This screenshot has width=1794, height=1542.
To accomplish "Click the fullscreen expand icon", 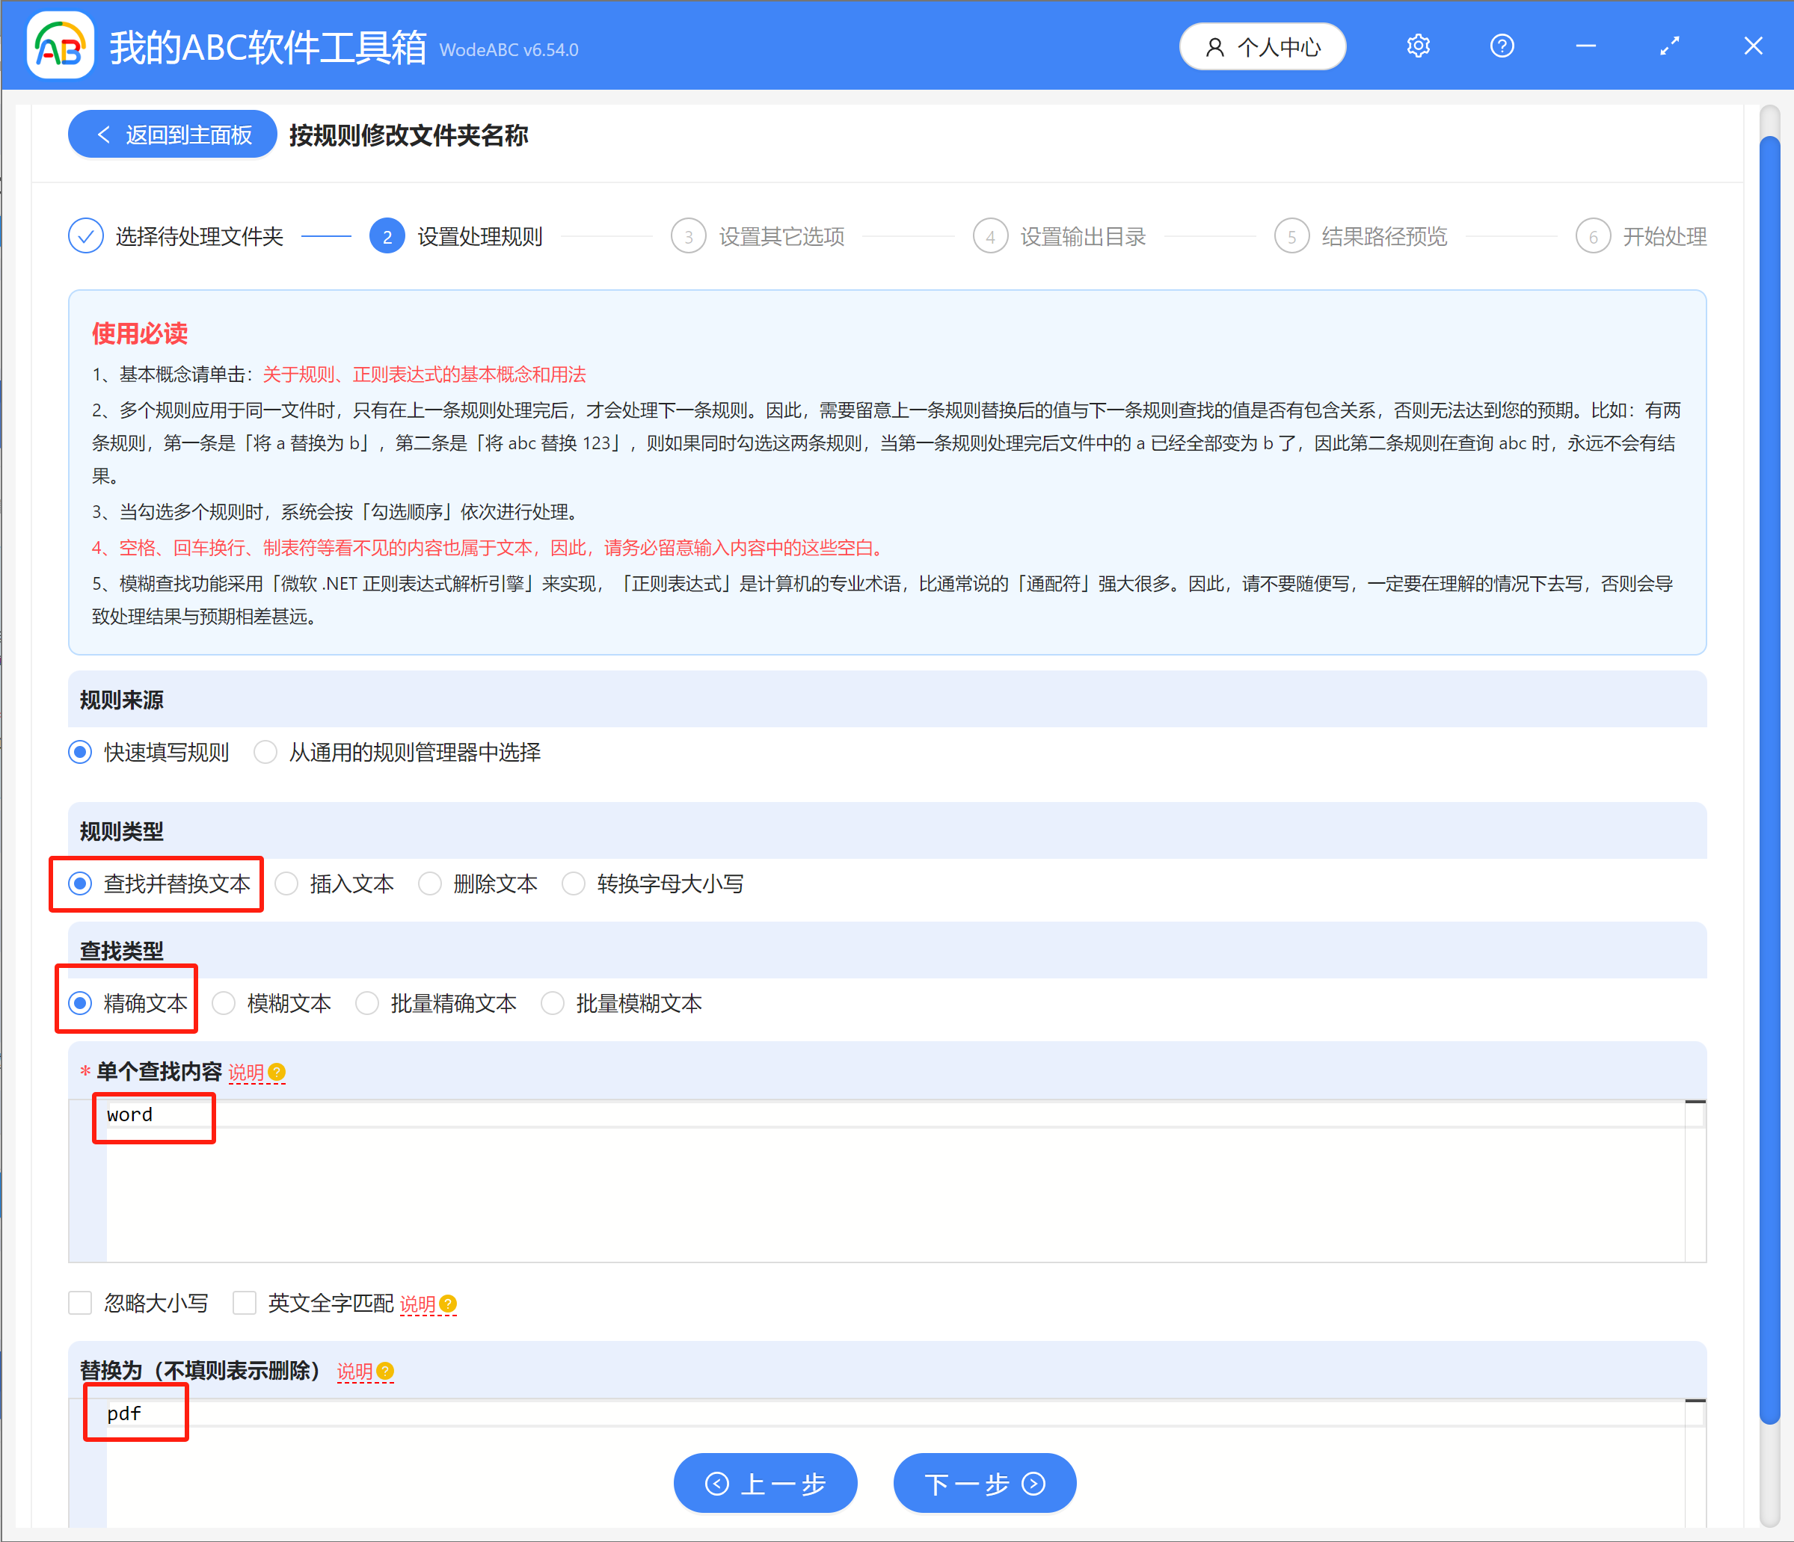I will 1670,46.
